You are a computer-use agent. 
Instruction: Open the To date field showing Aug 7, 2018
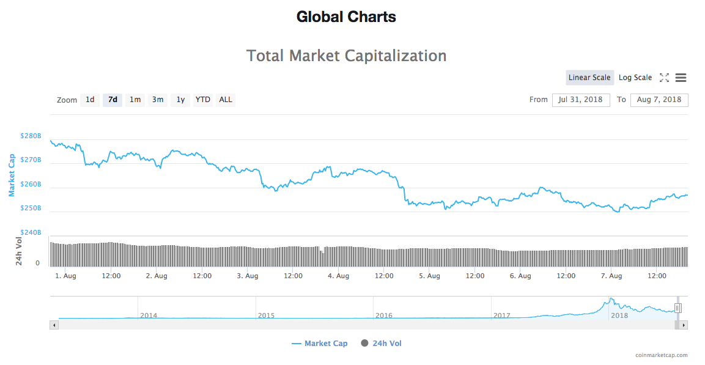tap(659, 100)
